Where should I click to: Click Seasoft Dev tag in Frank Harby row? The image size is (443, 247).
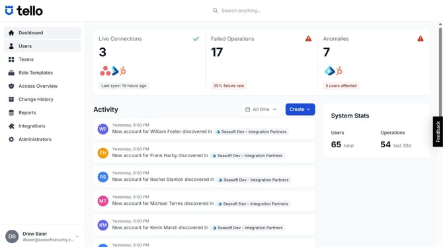click(247, 156)
